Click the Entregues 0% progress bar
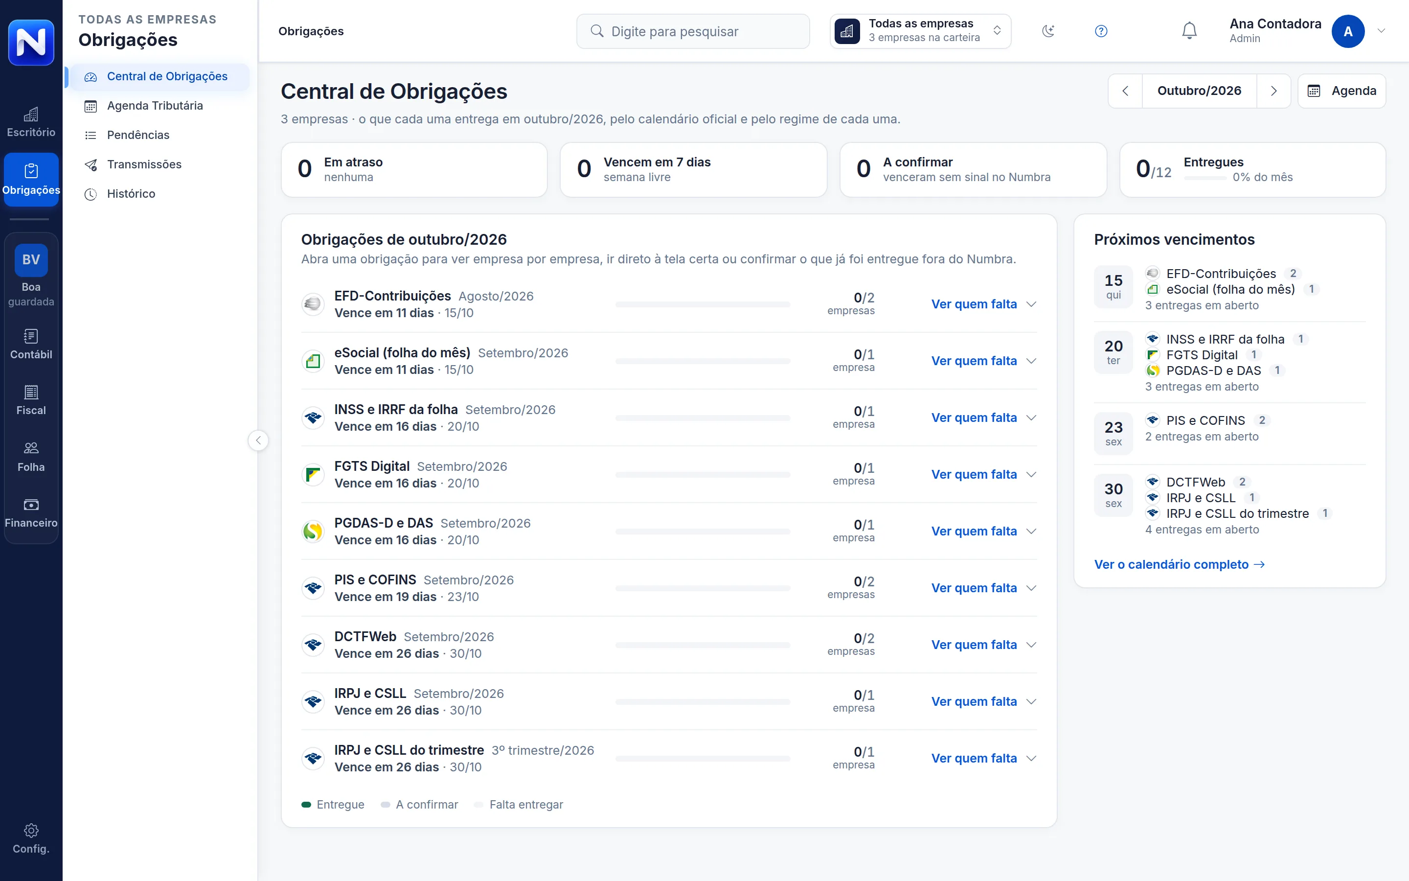This screenshot has height=881, width=1409. [x=1205, y=178]
